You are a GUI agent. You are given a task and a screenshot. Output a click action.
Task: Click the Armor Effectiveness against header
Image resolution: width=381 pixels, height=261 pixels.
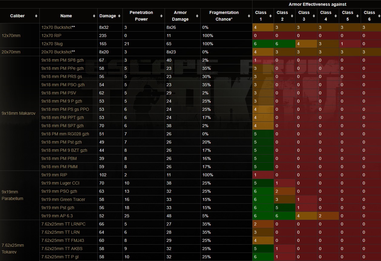(x=317, y=4)
